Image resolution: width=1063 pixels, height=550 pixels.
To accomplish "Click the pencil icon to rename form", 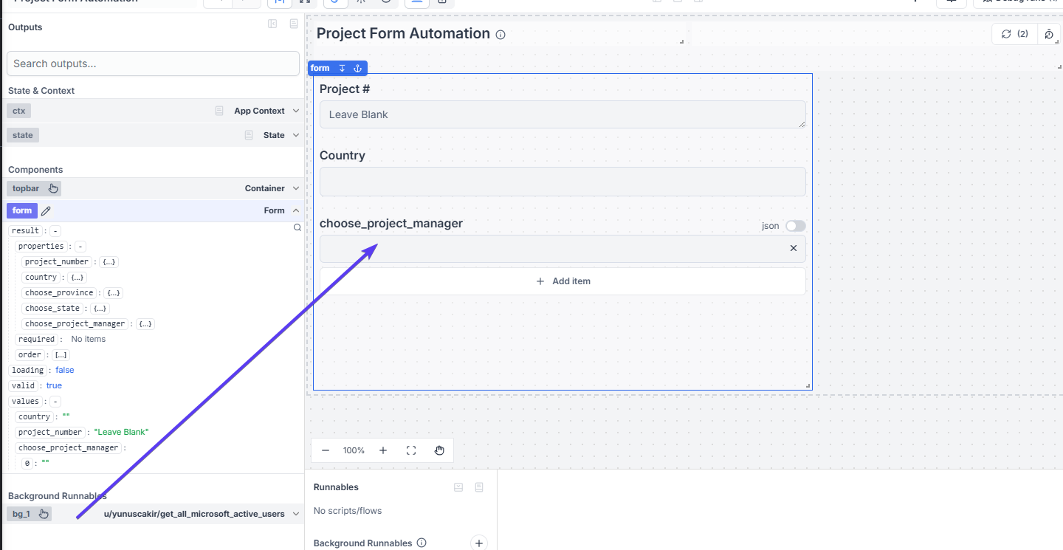I will click(46, 210).
